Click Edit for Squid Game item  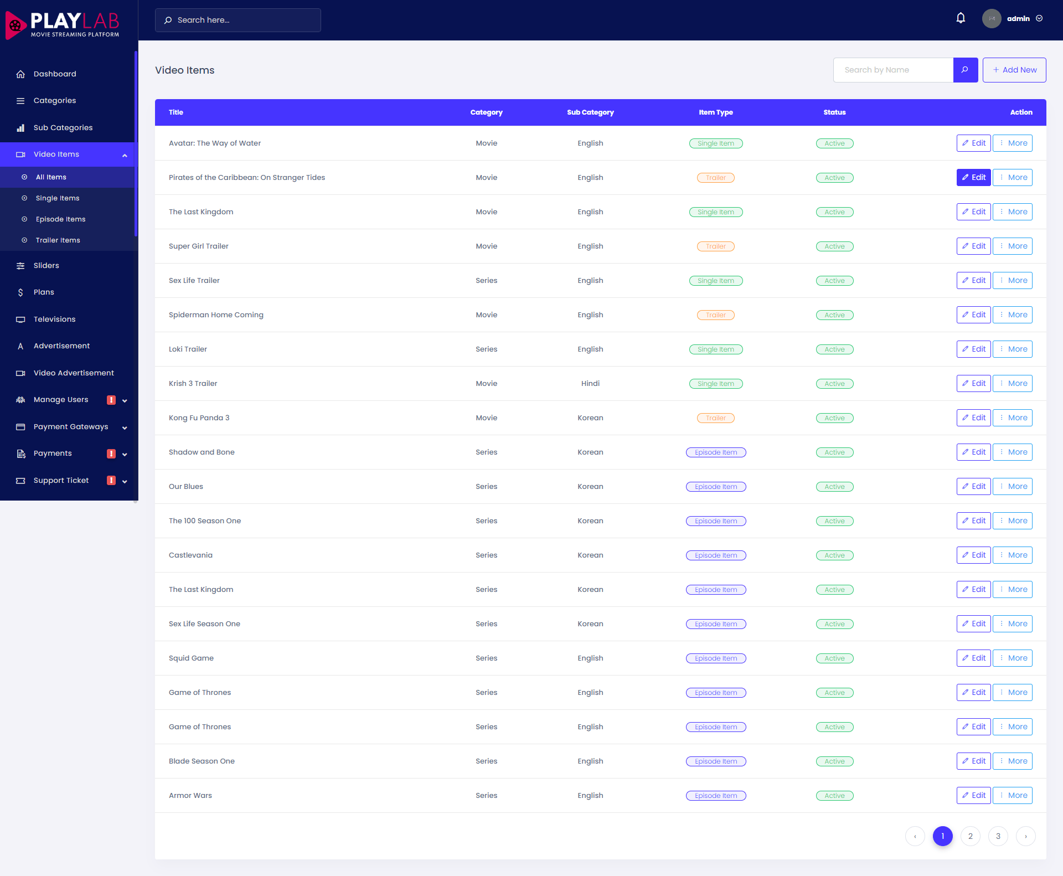click(x=973, y=658)
